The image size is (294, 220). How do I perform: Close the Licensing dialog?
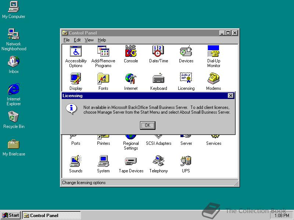coord(231,96)
